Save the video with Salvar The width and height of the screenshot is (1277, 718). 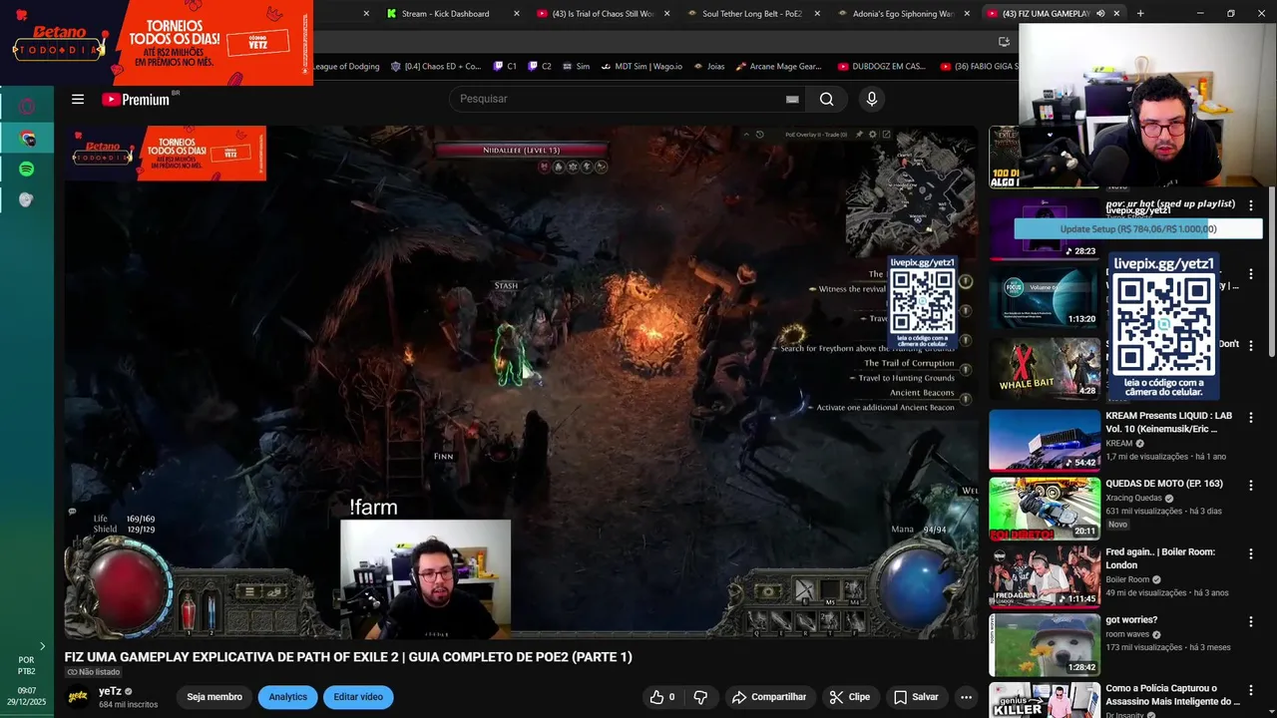[916, 697]
